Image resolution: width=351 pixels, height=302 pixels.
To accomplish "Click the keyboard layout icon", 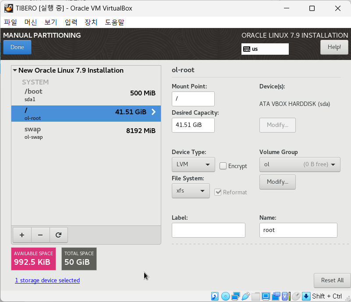I will 247,49.
